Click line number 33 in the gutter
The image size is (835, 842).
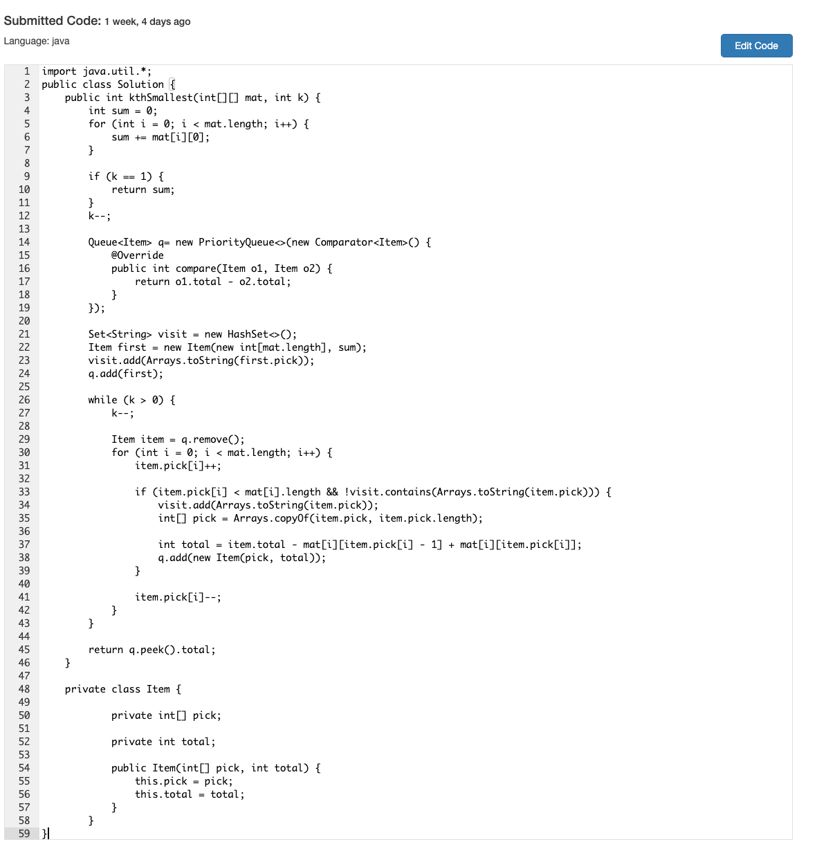(24, 492)
